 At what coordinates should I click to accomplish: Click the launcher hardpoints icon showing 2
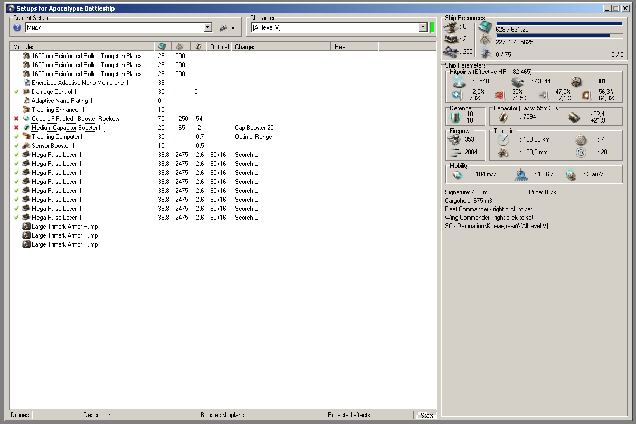click(x=451, y=39)
